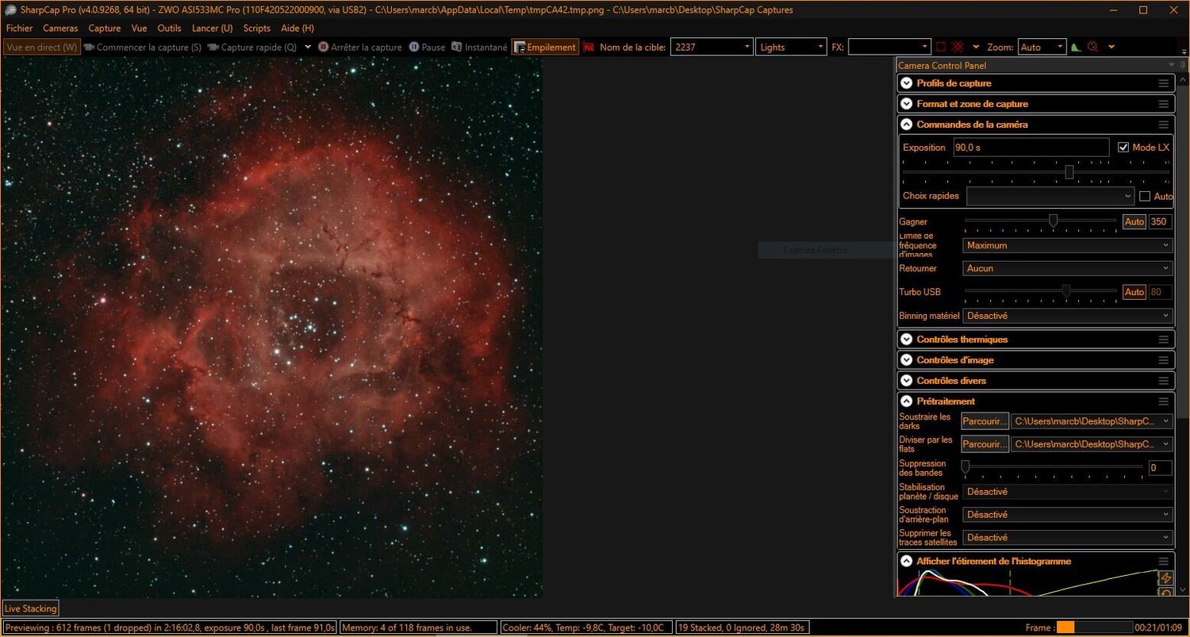Open the Limite de fréquence d'images dropdown
1190x637 pixels.
pyautogui.click(x=1067, y=246)
